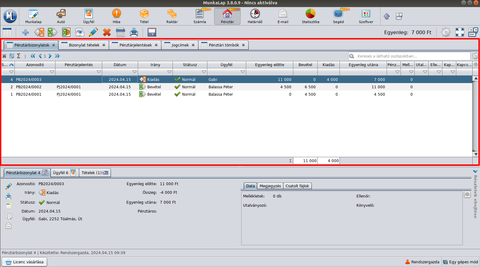Image resolution: width=480 pixels, height=267 pixels.
Task: Click the column search input field
Action: [x=413, y=56]
